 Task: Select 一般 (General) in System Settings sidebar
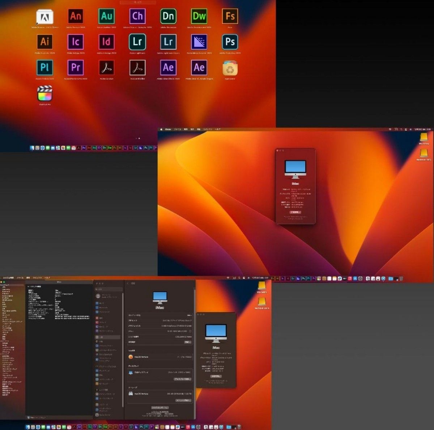point(108,337)
